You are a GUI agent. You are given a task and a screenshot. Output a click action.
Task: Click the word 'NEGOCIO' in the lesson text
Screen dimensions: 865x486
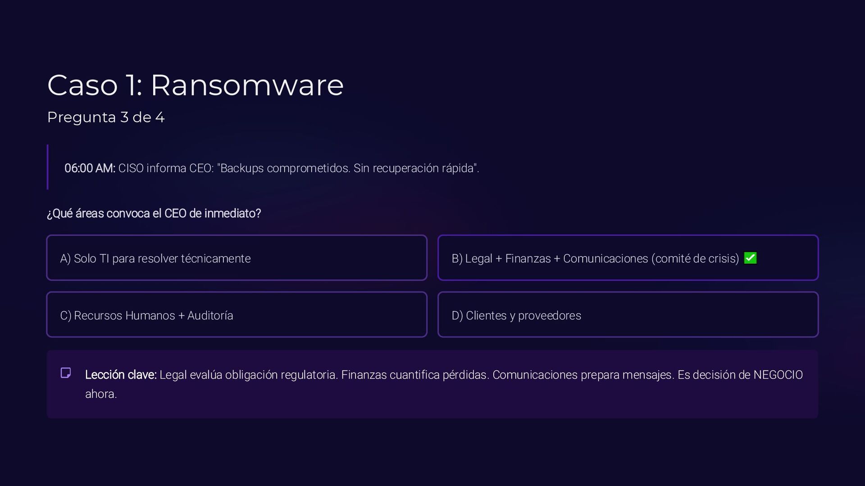[778, 375]
